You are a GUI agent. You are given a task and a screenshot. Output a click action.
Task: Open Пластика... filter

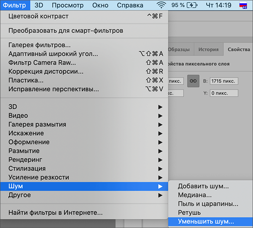point(84,80)
